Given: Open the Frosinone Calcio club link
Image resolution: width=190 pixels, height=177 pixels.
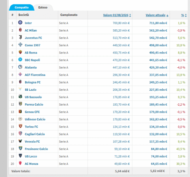Looking at the screenshot, I should [36, 149].
